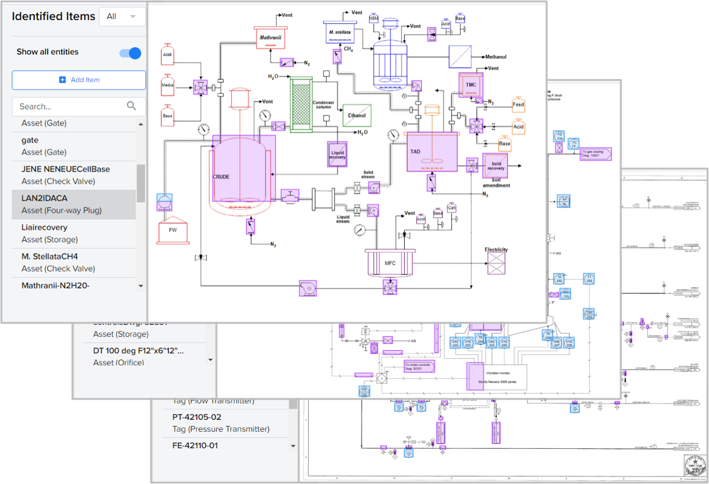Select M. StellataCH4 Check Valve item
Viewport: 709px width, 484px height.
[x=74, y=262]
